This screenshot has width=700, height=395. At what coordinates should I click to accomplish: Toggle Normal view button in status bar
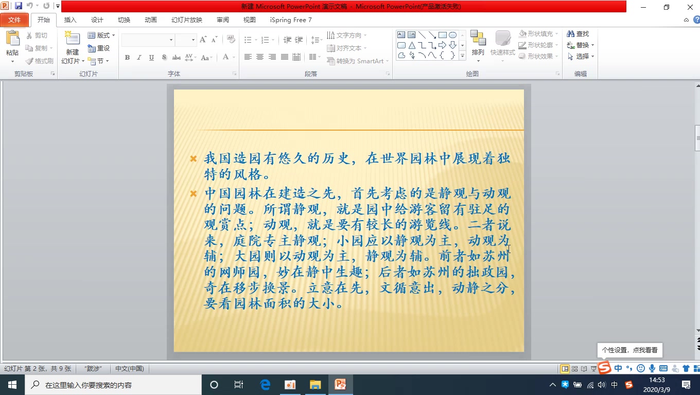tap(565, 369)
